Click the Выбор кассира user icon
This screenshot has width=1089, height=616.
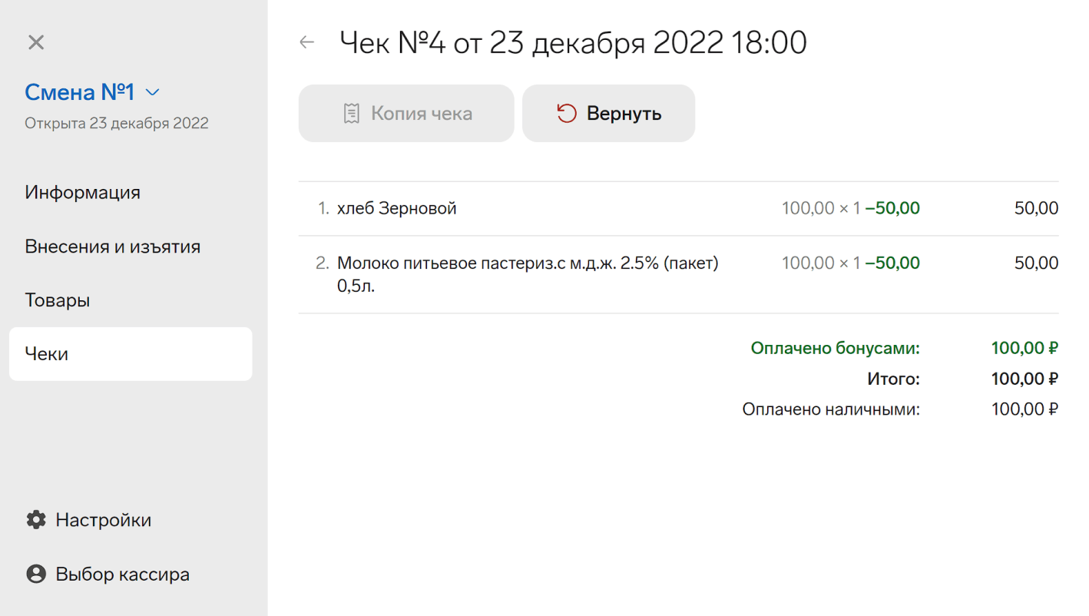tap(36, 575)
